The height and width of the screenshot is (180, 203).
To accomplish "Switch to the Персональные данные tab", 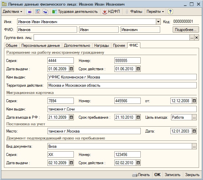I will click(41, 45).
